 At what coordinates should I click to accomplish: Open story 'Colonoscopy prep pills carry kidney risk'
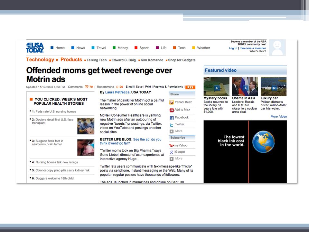point(62,170)
